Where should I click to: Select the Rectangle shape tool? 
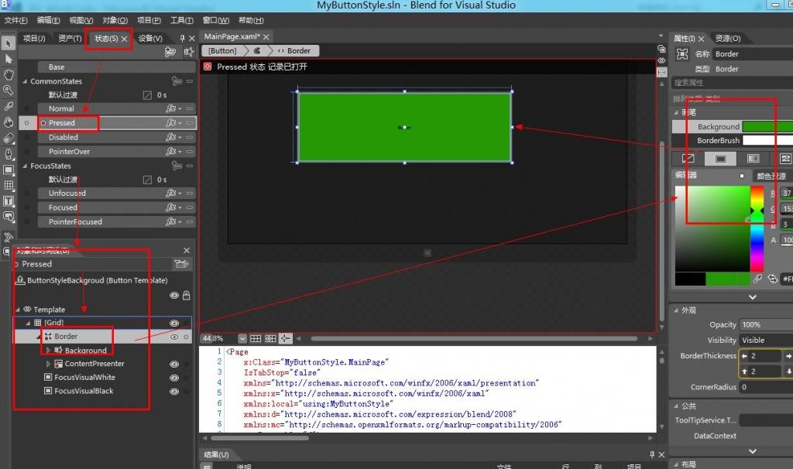click(8, 169)
